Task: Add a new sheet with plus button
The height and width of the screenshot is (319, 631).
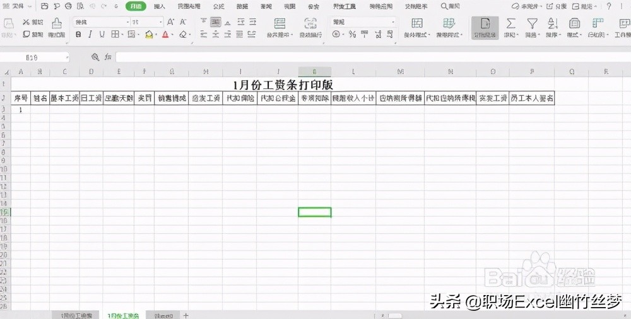Action: (x=186, y=315)
